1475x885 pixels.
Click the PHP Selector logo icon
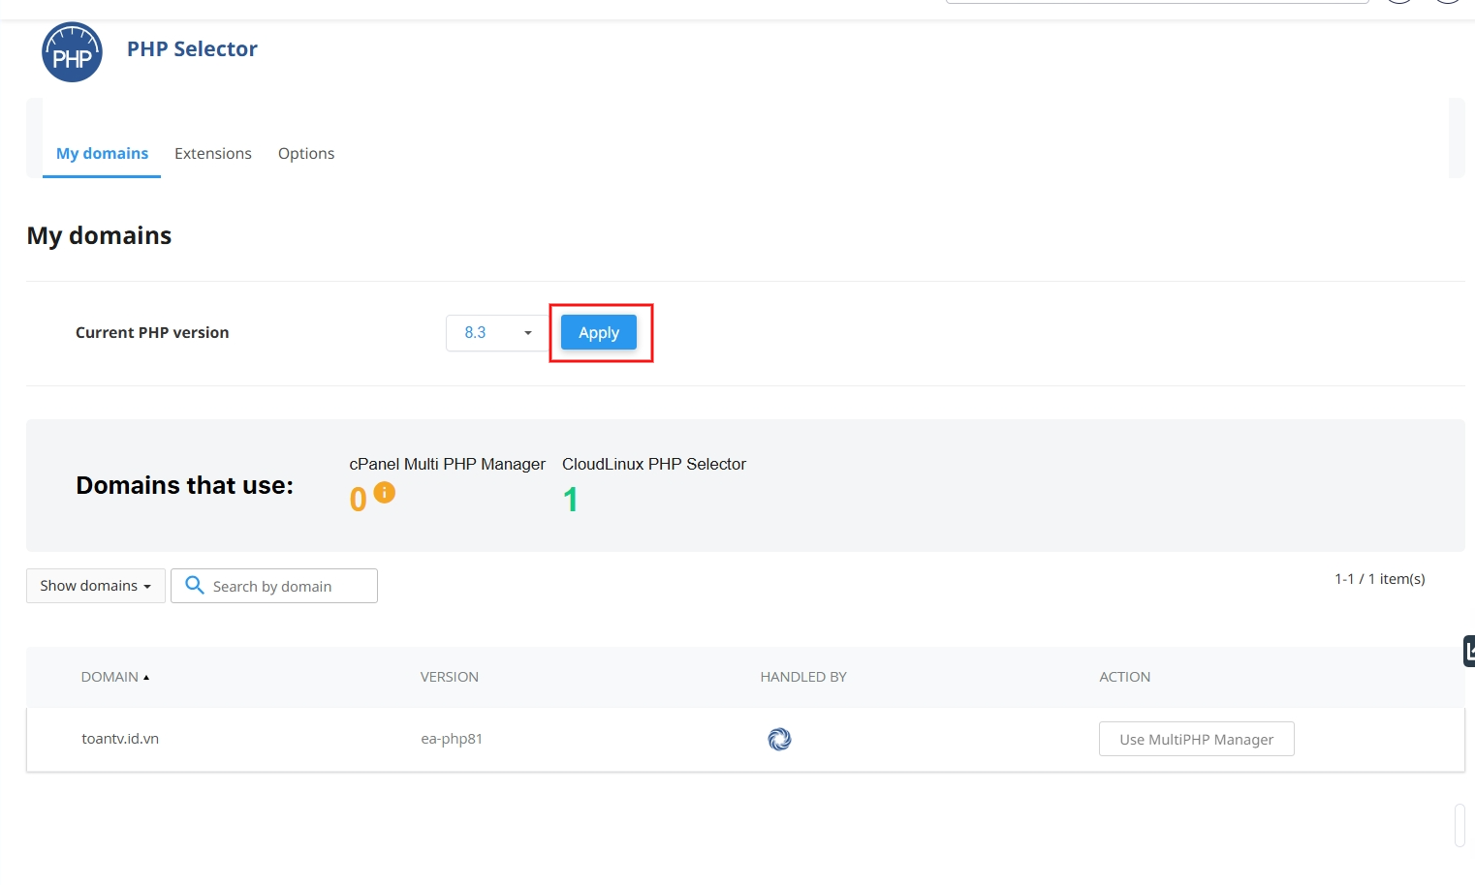click(x=72, y=52)
